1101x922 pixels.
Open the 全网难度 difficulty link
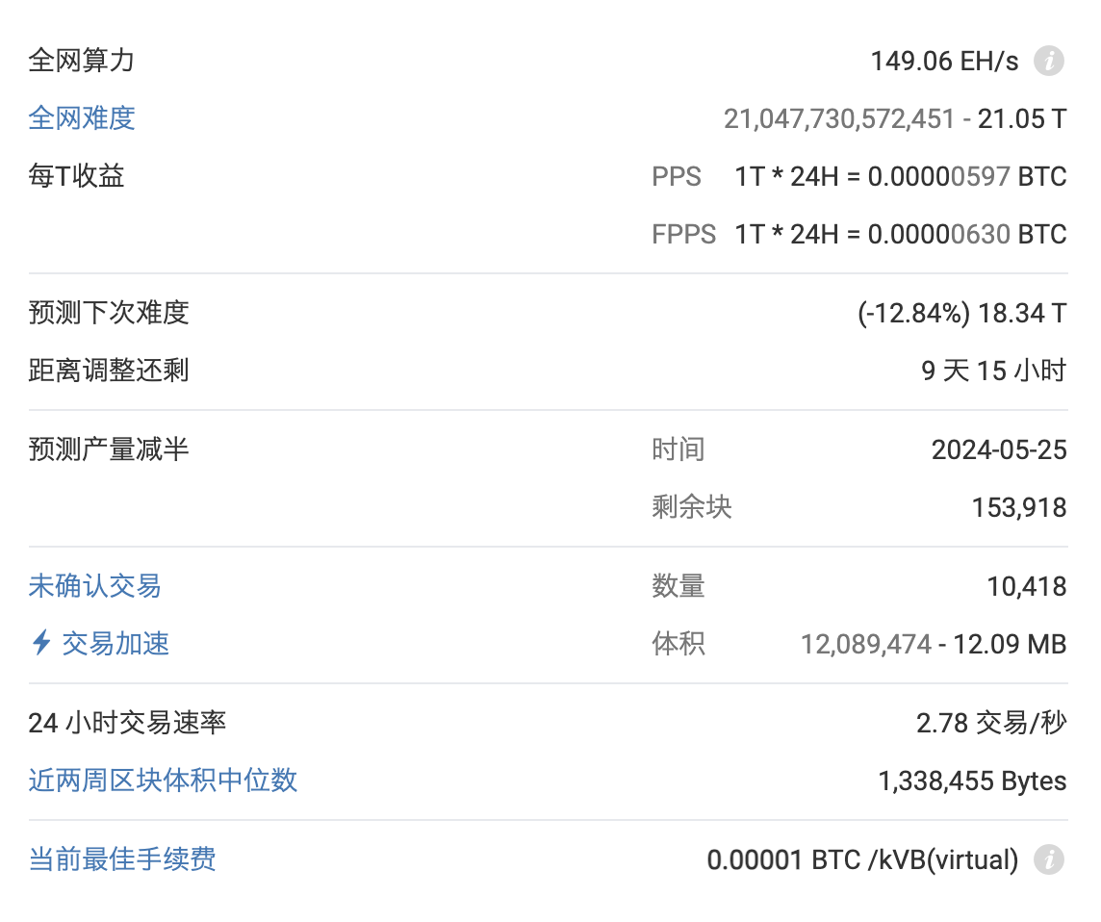(x=82, y=118)
